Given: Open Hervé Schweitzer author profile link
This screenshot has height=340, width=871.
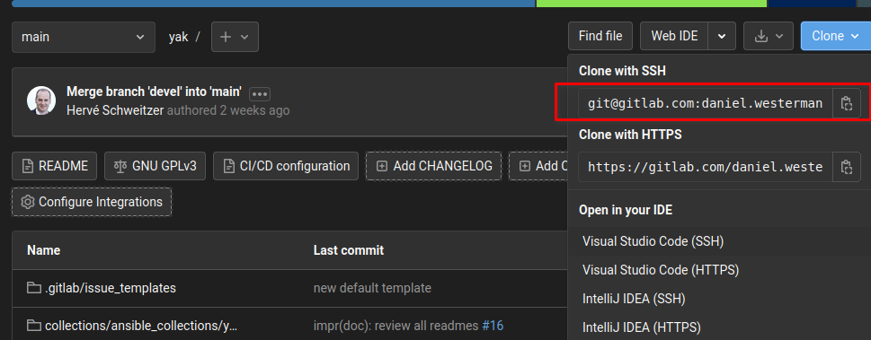Looking at the screenshot, I should coord(115,110).
